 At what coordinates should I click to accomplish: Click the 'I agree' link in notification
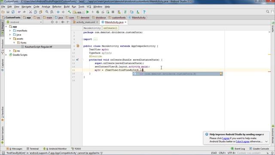click(226, 138)
